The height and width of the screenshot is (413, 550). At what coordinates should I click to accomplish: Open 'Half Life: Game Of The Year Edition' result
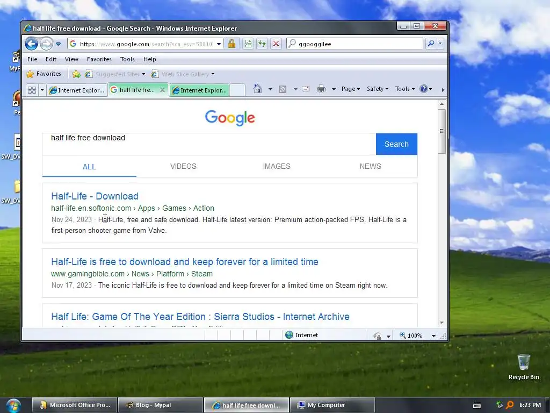200,316
